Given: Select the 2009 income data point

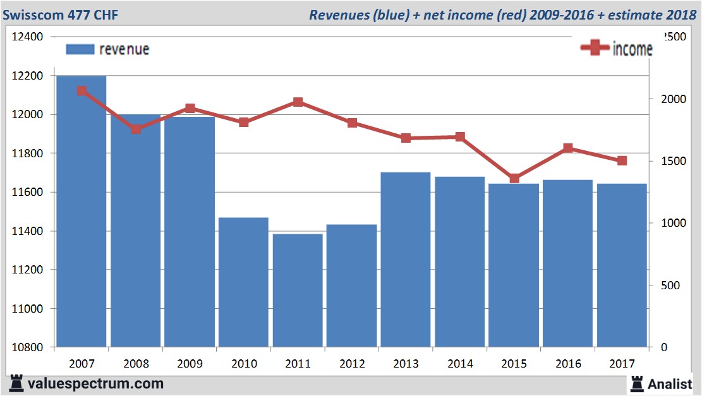Looking at the screenshot, I should coord(190,108).
